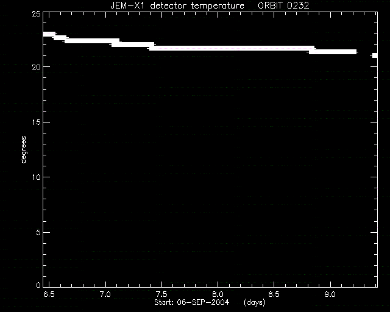390x312 pixels.
Task: Click the long flat temperature segment near 8.0 days
Action: click(x=232, y=48)
